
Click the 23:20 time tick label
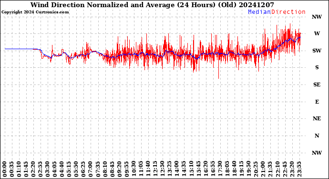[292, 168]
